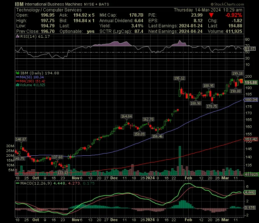Click the -0.92% percent change value
The image size is (259, 223).
234,15
